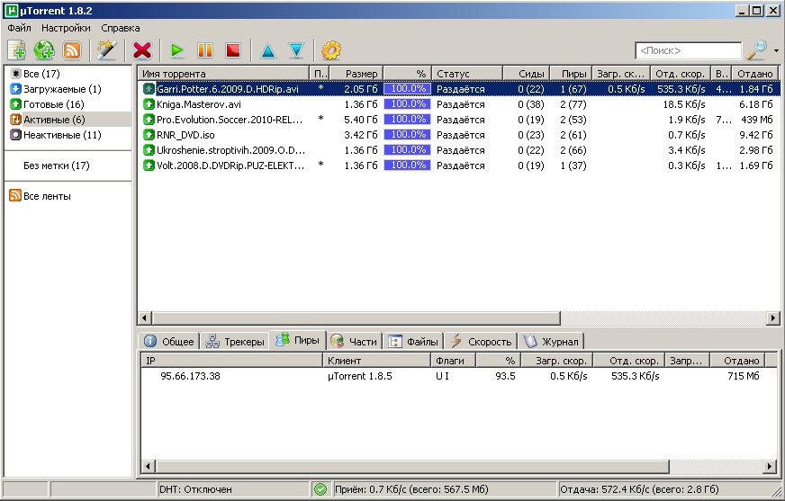Sort by Статус column header
The height and width of the screenshot is (501, 785).
coord(467,74)
